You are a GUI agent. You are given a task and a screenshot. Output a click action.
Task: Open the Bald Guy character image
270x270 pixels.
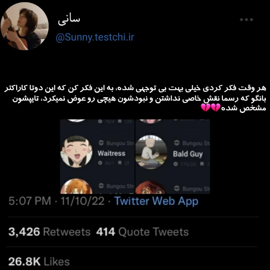click(x=151, y=152)
